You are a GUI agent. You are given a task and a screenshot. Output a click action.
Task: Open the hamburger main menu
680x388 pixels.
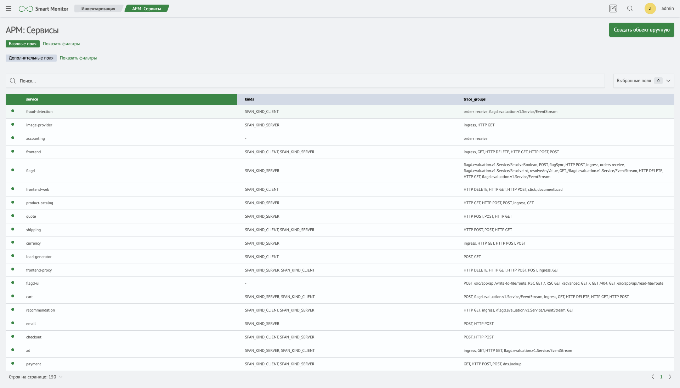[x=8, y=8]
